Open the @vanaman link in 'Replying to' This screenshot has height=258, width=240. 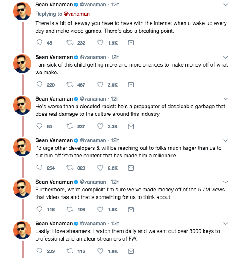pyautogui.click(x=77, y=14)
